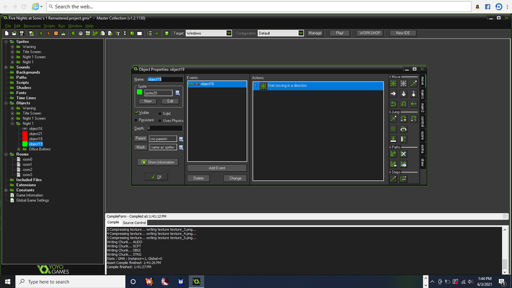Select the Move Free action icon

click(x=403, y=84)
